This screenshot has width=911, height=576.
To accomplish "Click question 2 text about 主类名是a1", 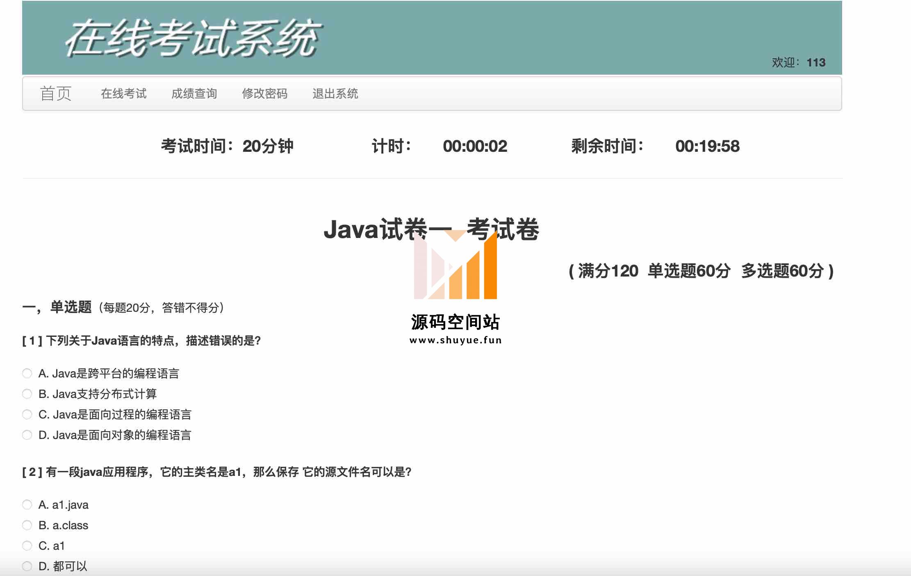I will pyautogui.click(x=217, y=472).
